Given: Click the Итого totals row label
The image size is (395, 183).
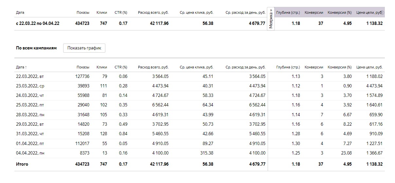Looking at the screenshot, I should pos(22,164).
